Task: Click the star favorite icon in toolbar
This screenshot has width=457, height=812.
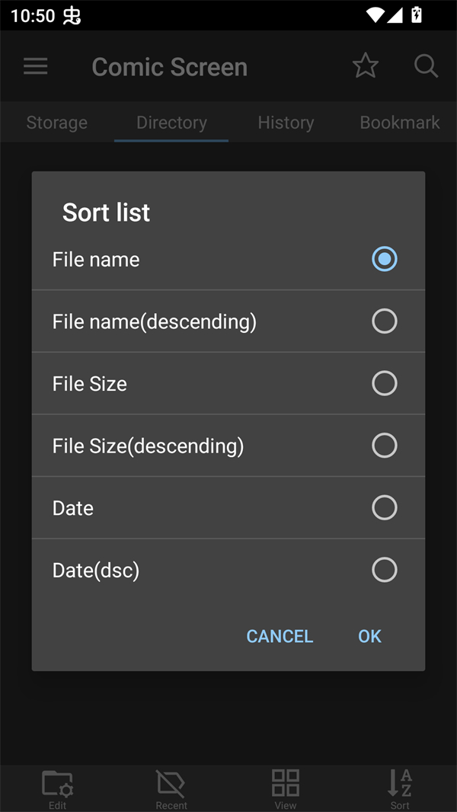Action: [x=366, y=66]
